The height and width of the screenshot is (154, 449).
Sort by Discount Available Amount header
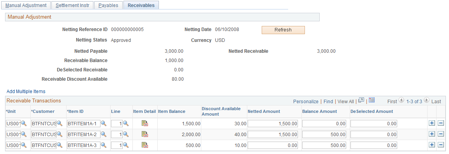(x=221, y=111)
